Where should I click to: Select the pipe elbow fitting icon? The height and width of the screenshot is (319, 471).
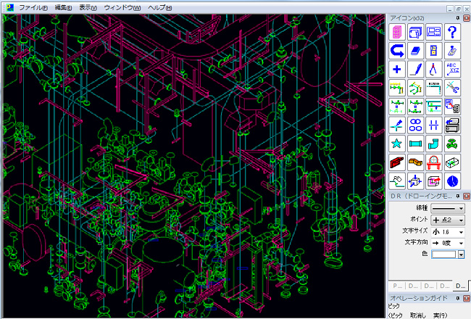click(434, 144)
